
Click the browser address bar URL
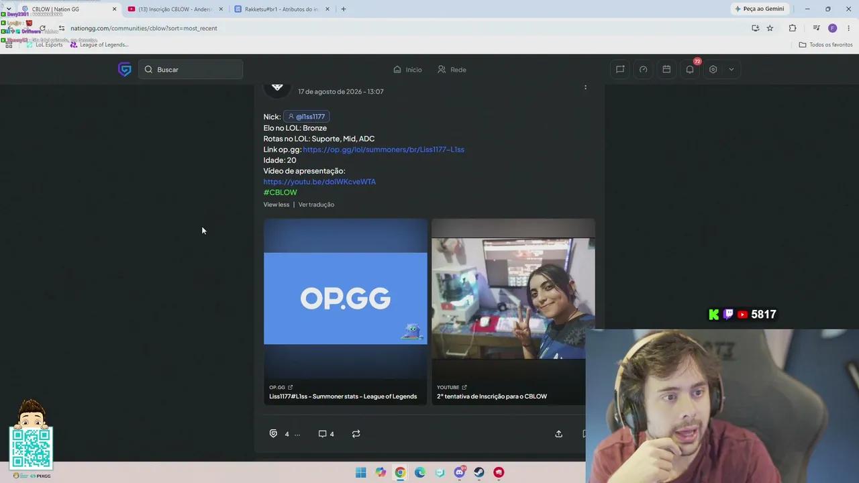(x=144, y=28)
